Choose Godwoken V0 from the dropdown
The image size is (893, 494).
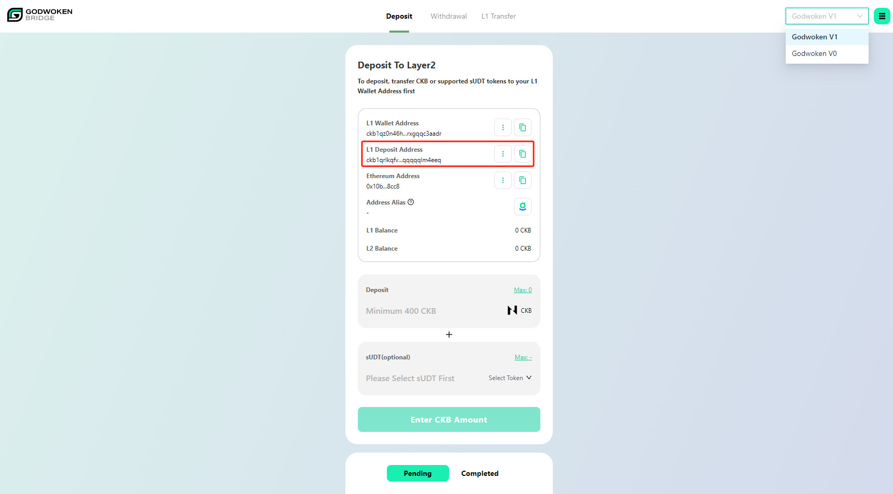tap(814, 54)
